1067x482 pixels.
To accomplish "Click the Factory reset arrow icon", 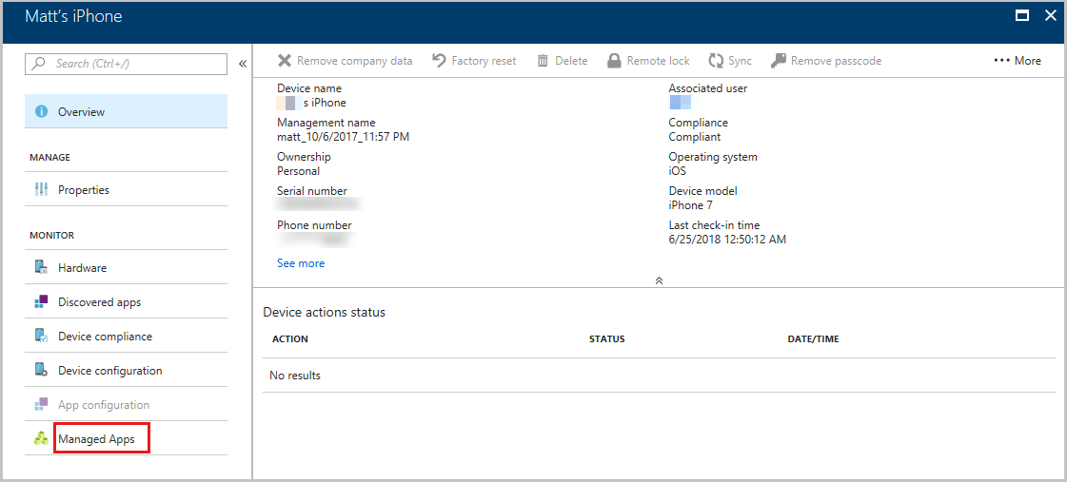I will coord(439,61).
